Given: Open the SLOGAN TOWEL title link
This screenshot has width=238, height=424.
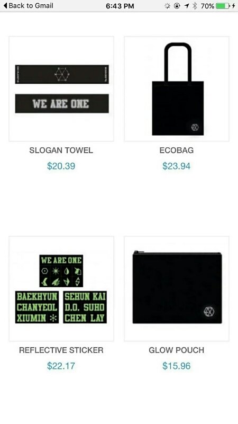Looking at the screenshot, I should click(61, 151).
